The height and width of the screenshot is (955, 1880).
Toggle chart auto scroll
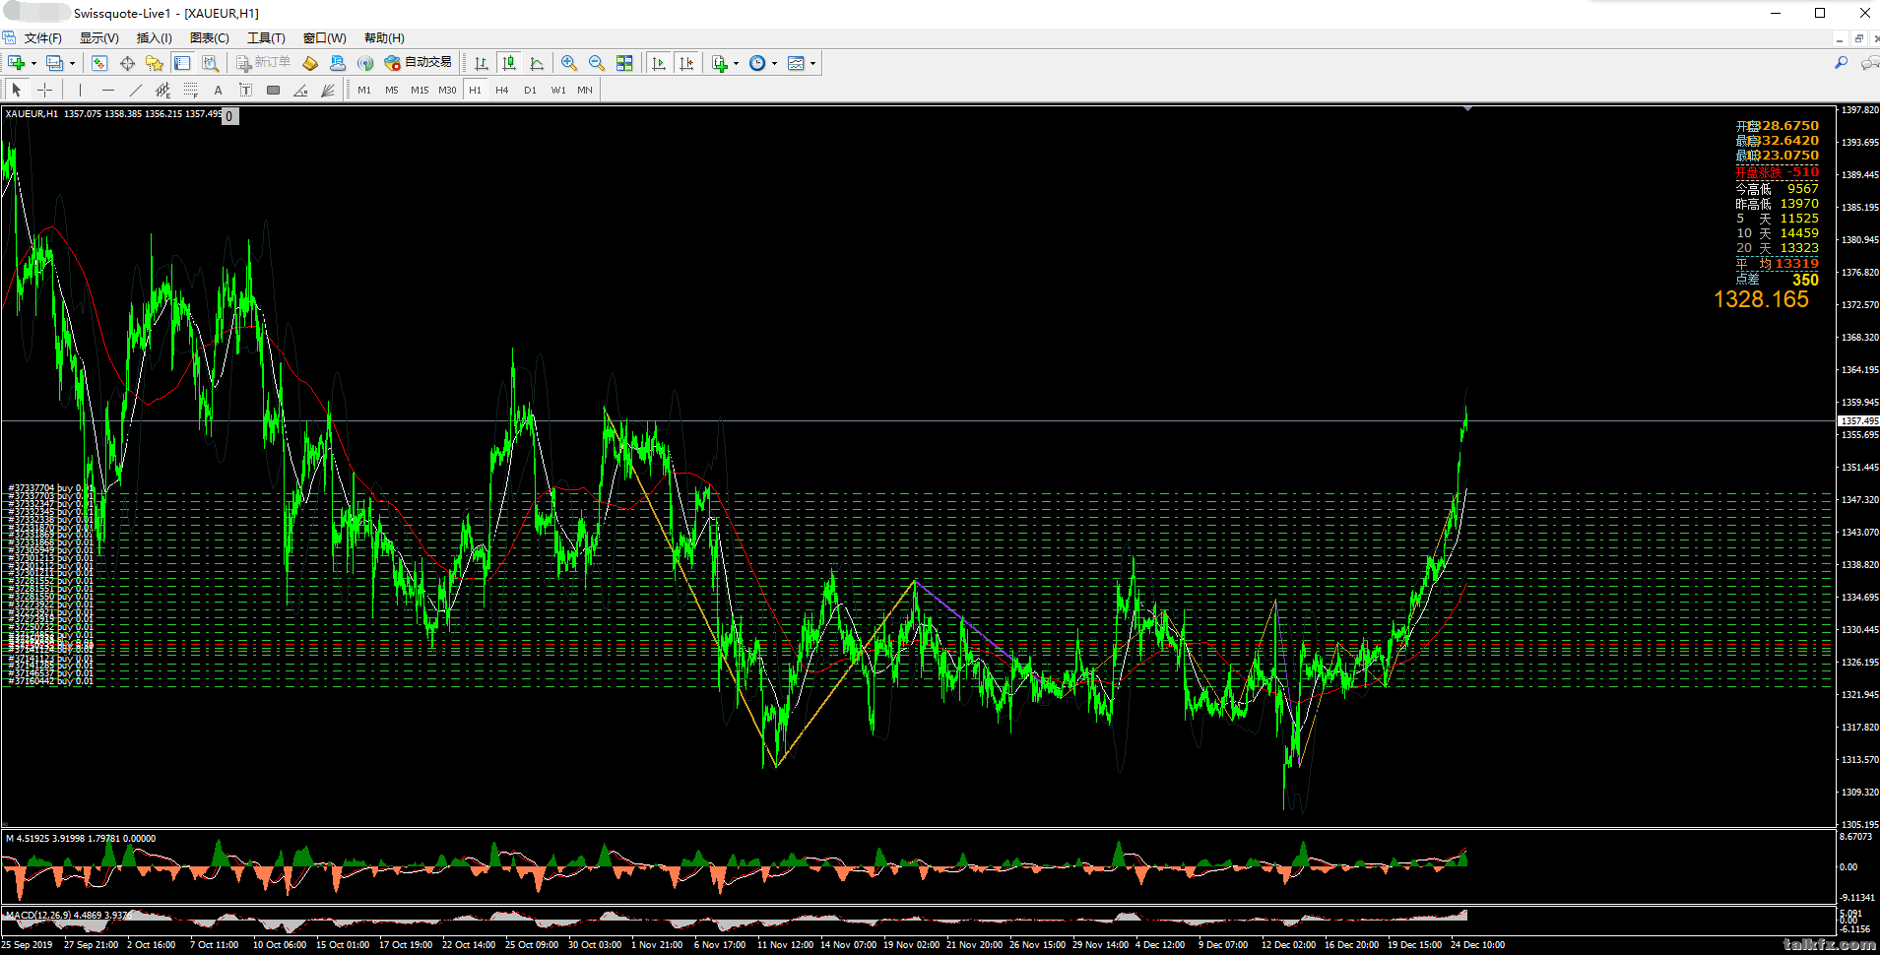click(x=659, y=63)
